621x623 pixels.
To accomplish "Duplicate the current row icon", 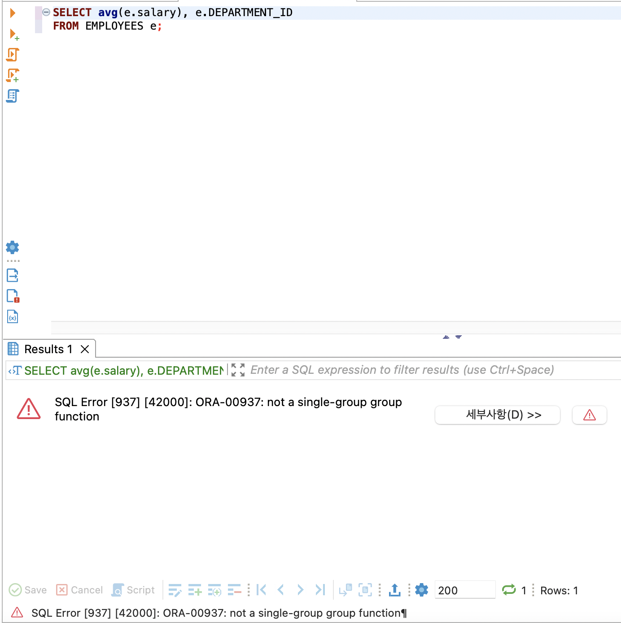I will point(214,590).
